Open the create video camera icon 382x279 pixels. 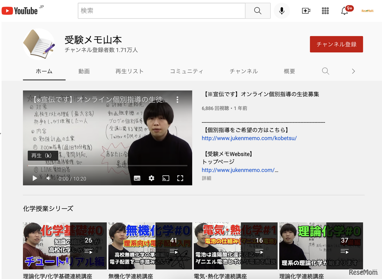[306, 11]
